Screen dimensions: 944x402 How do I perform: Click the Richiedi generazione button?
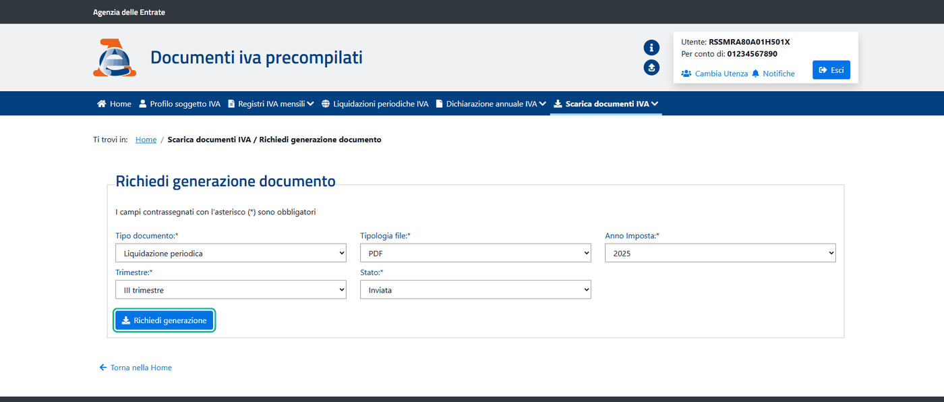[x=165, y=320]
